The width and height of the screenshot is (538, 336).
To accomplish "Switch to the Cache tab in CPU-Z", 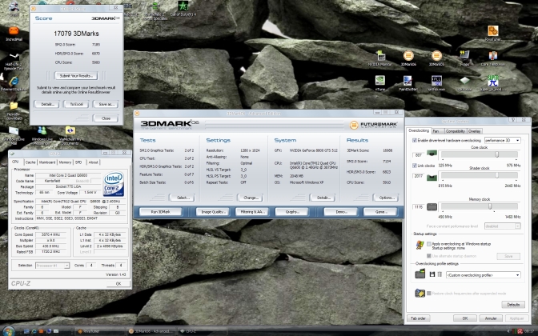I will [x=30, y=162].
